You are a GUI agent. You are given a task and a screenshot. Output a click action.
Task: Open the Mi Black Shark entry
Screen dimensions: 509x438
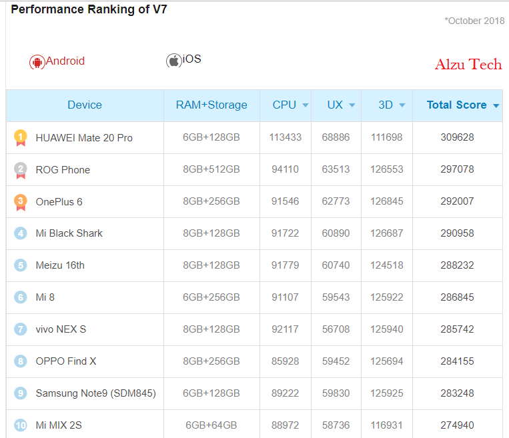click(x=69, y=233)
